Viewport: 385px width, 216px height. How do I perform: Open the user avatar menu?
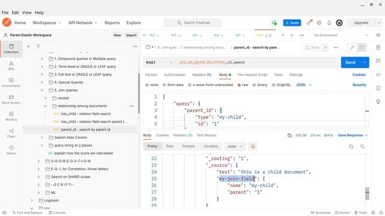coord(339,23)
